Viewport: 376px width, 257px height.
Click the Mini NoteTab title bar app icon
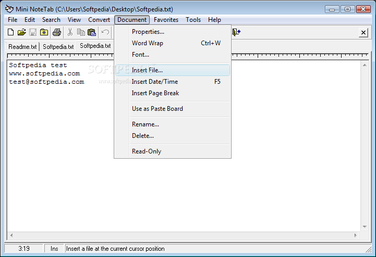[9, 9]
